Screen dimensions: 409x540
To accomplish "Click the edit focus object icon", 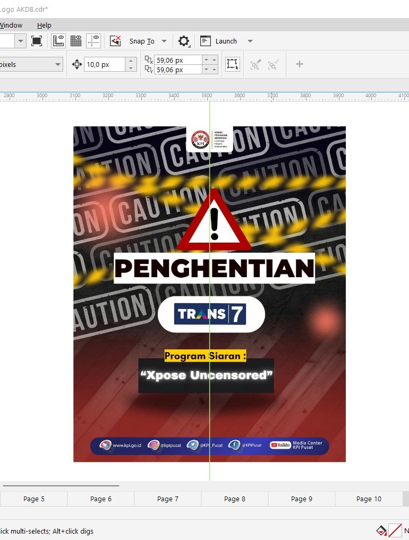I will click(x=255, y=64).
